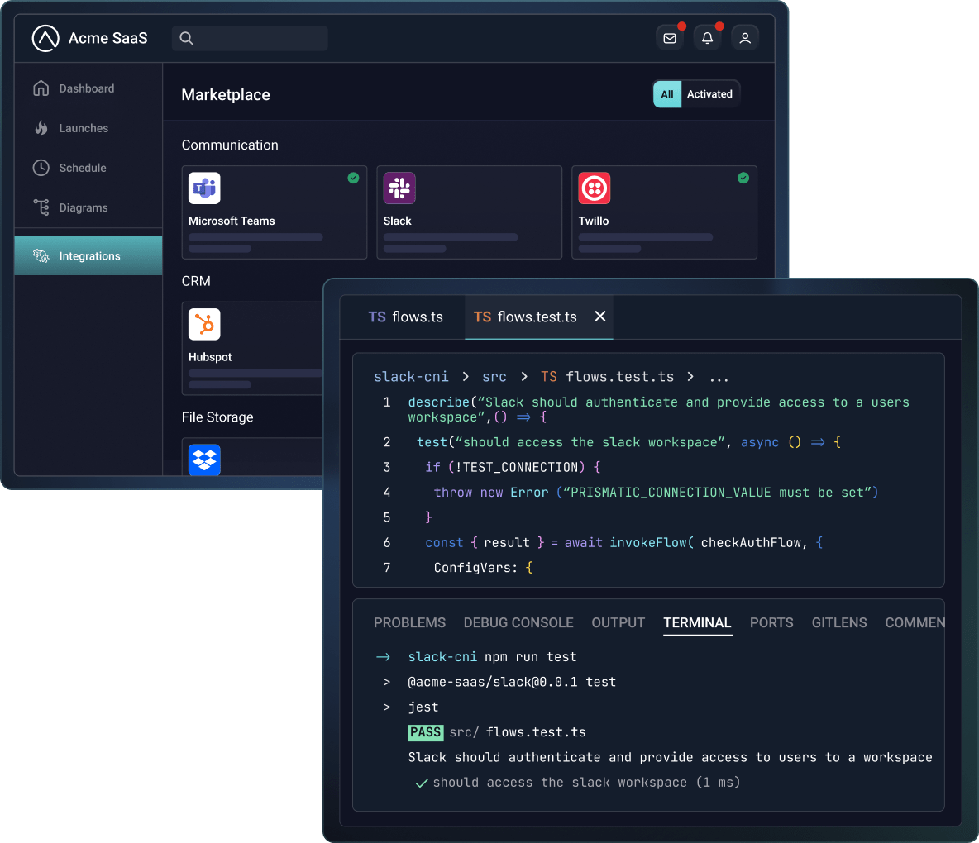Open the Hubspot integration card

tap(253, 348)
